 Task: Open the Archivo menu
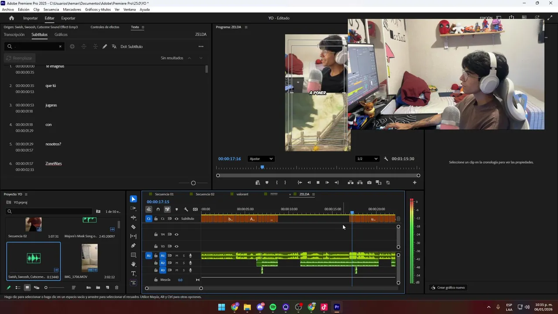[8, 10]
